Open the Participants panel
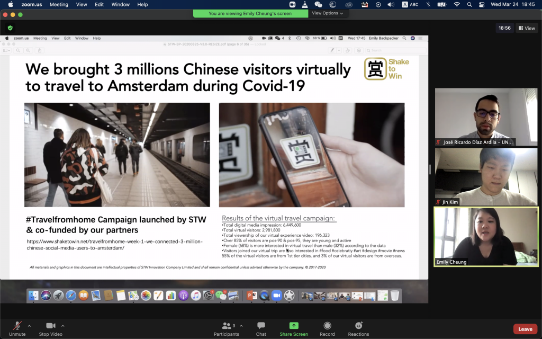 click(227, 329)
